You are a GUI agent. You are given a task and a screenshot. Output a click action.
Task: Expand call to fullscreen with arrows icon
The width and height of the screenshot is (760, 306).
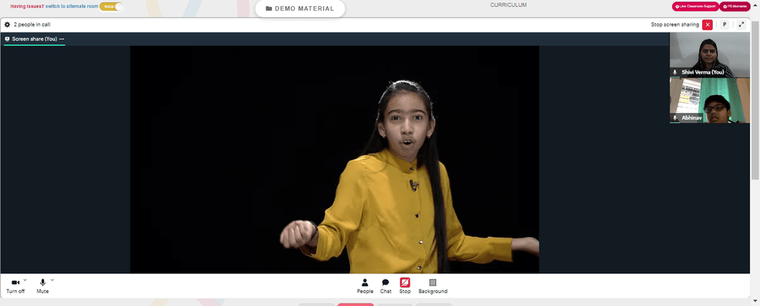(741, 25)
